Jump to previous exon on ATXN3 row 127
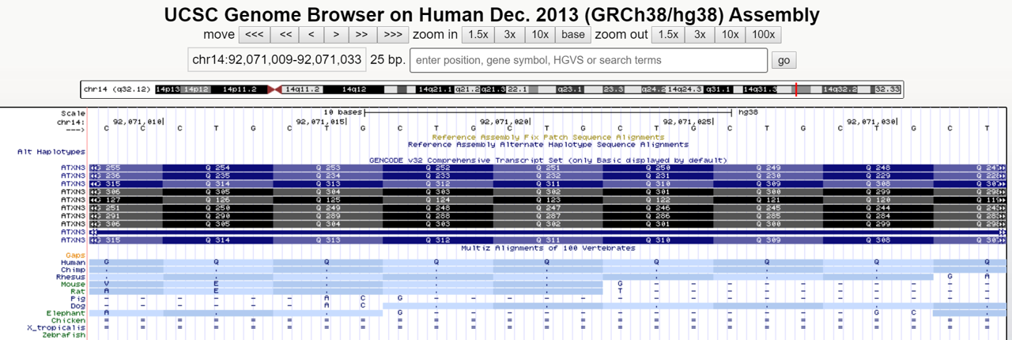 click(94, 200)
